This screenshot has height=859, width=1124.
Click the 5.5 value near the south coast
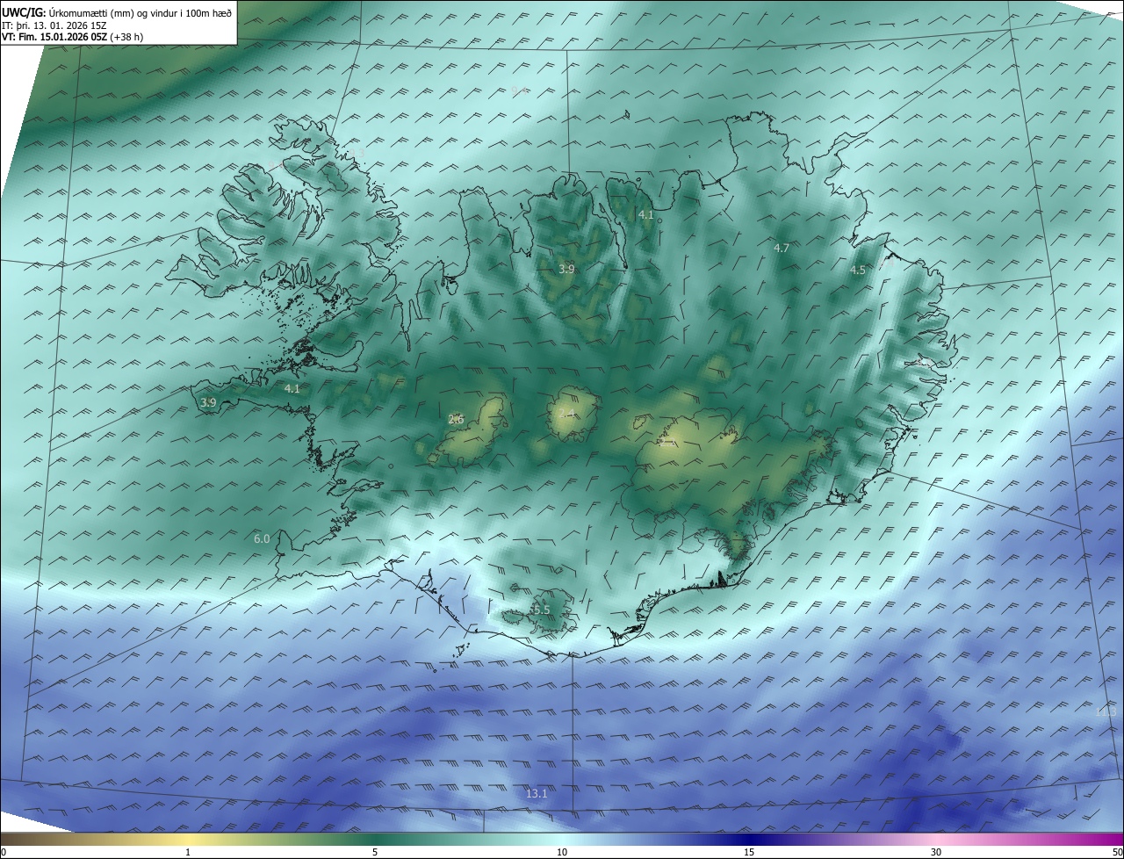coord(541,610)
